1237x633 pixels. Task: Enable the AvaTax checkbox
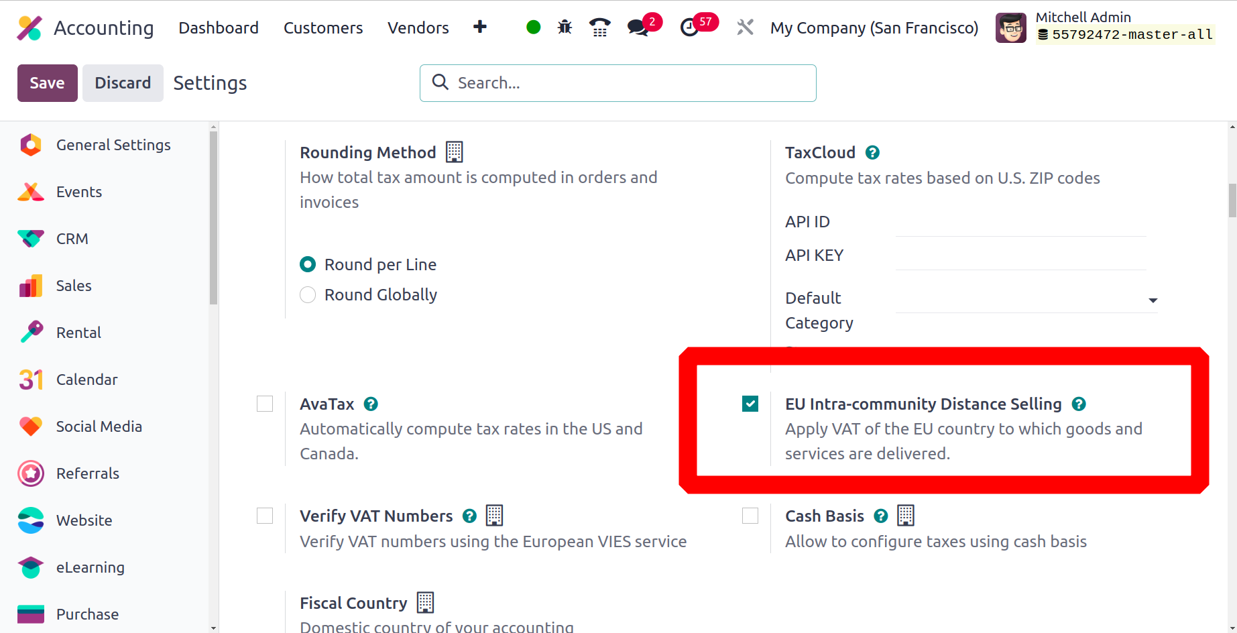265,404
